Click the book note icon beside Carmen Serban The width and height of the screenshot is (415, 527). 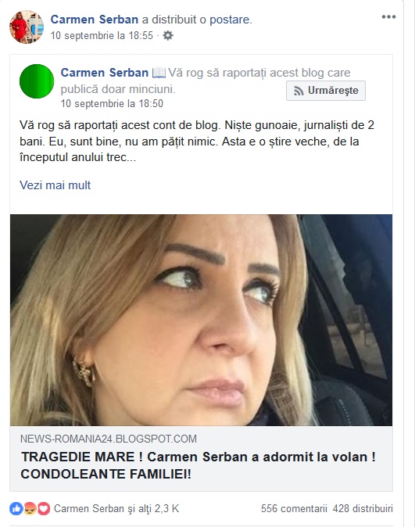[159, 73]
